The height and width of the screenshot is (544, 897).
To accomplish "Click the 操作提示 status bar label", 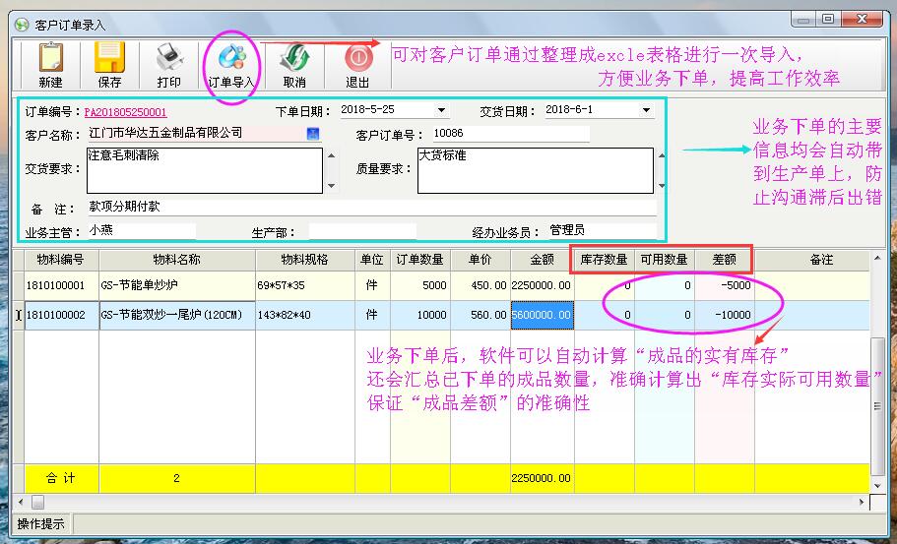I will [40, 524].
